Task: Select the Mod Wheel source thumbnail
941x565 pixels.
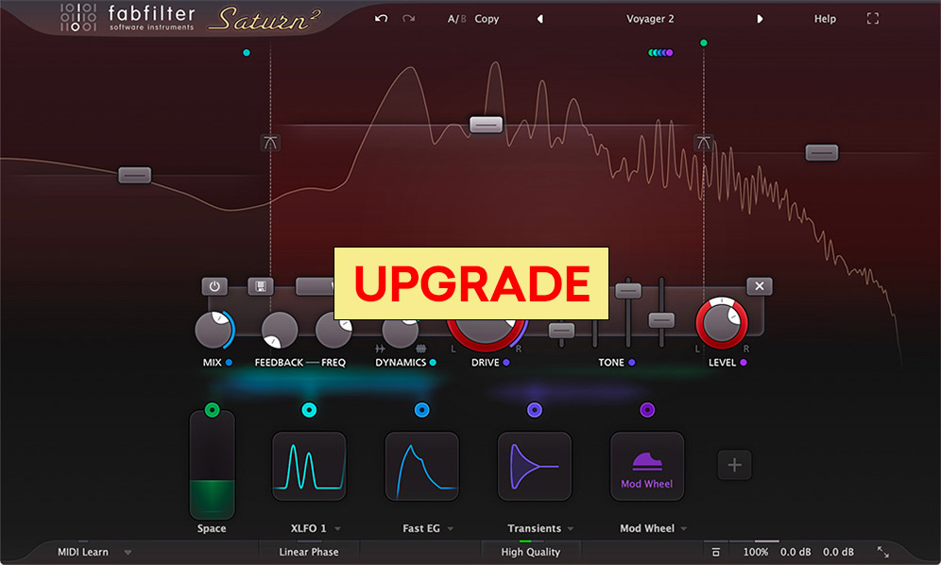Action: 646,465
